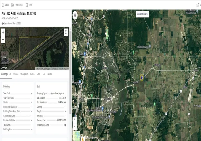201x141 pixels.
Task: Zoom out on the main map
Action: (75, 126)
